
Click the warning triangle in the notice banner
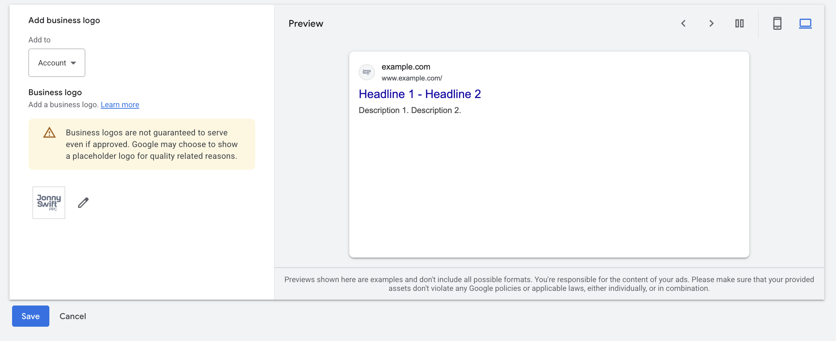pyautogui.click(x=49, y=133)
